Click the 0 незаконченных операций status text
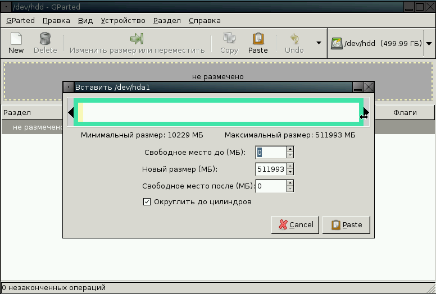 coord(54,288)
